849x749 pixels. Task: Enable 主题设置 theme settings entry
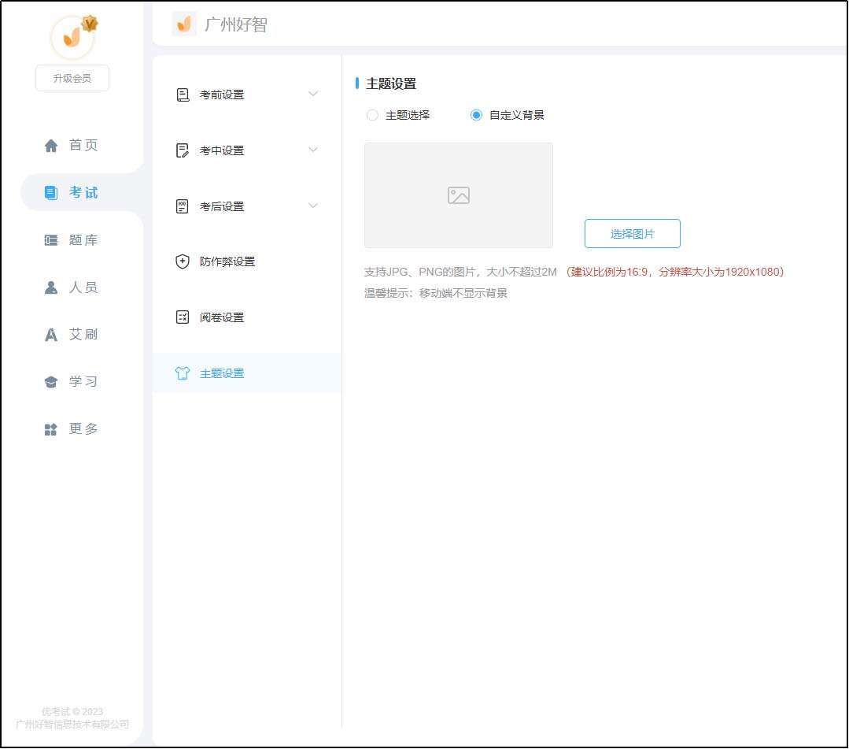pos(222,373)
